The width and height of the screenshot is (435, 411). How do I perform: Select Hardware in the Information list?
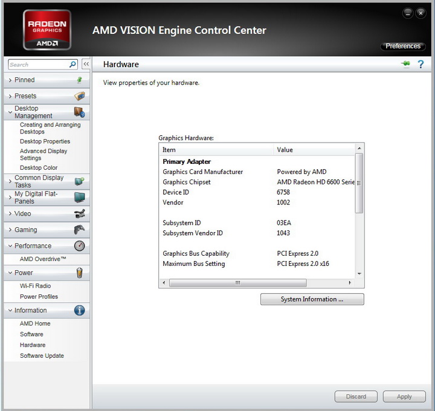coord(33,345)
